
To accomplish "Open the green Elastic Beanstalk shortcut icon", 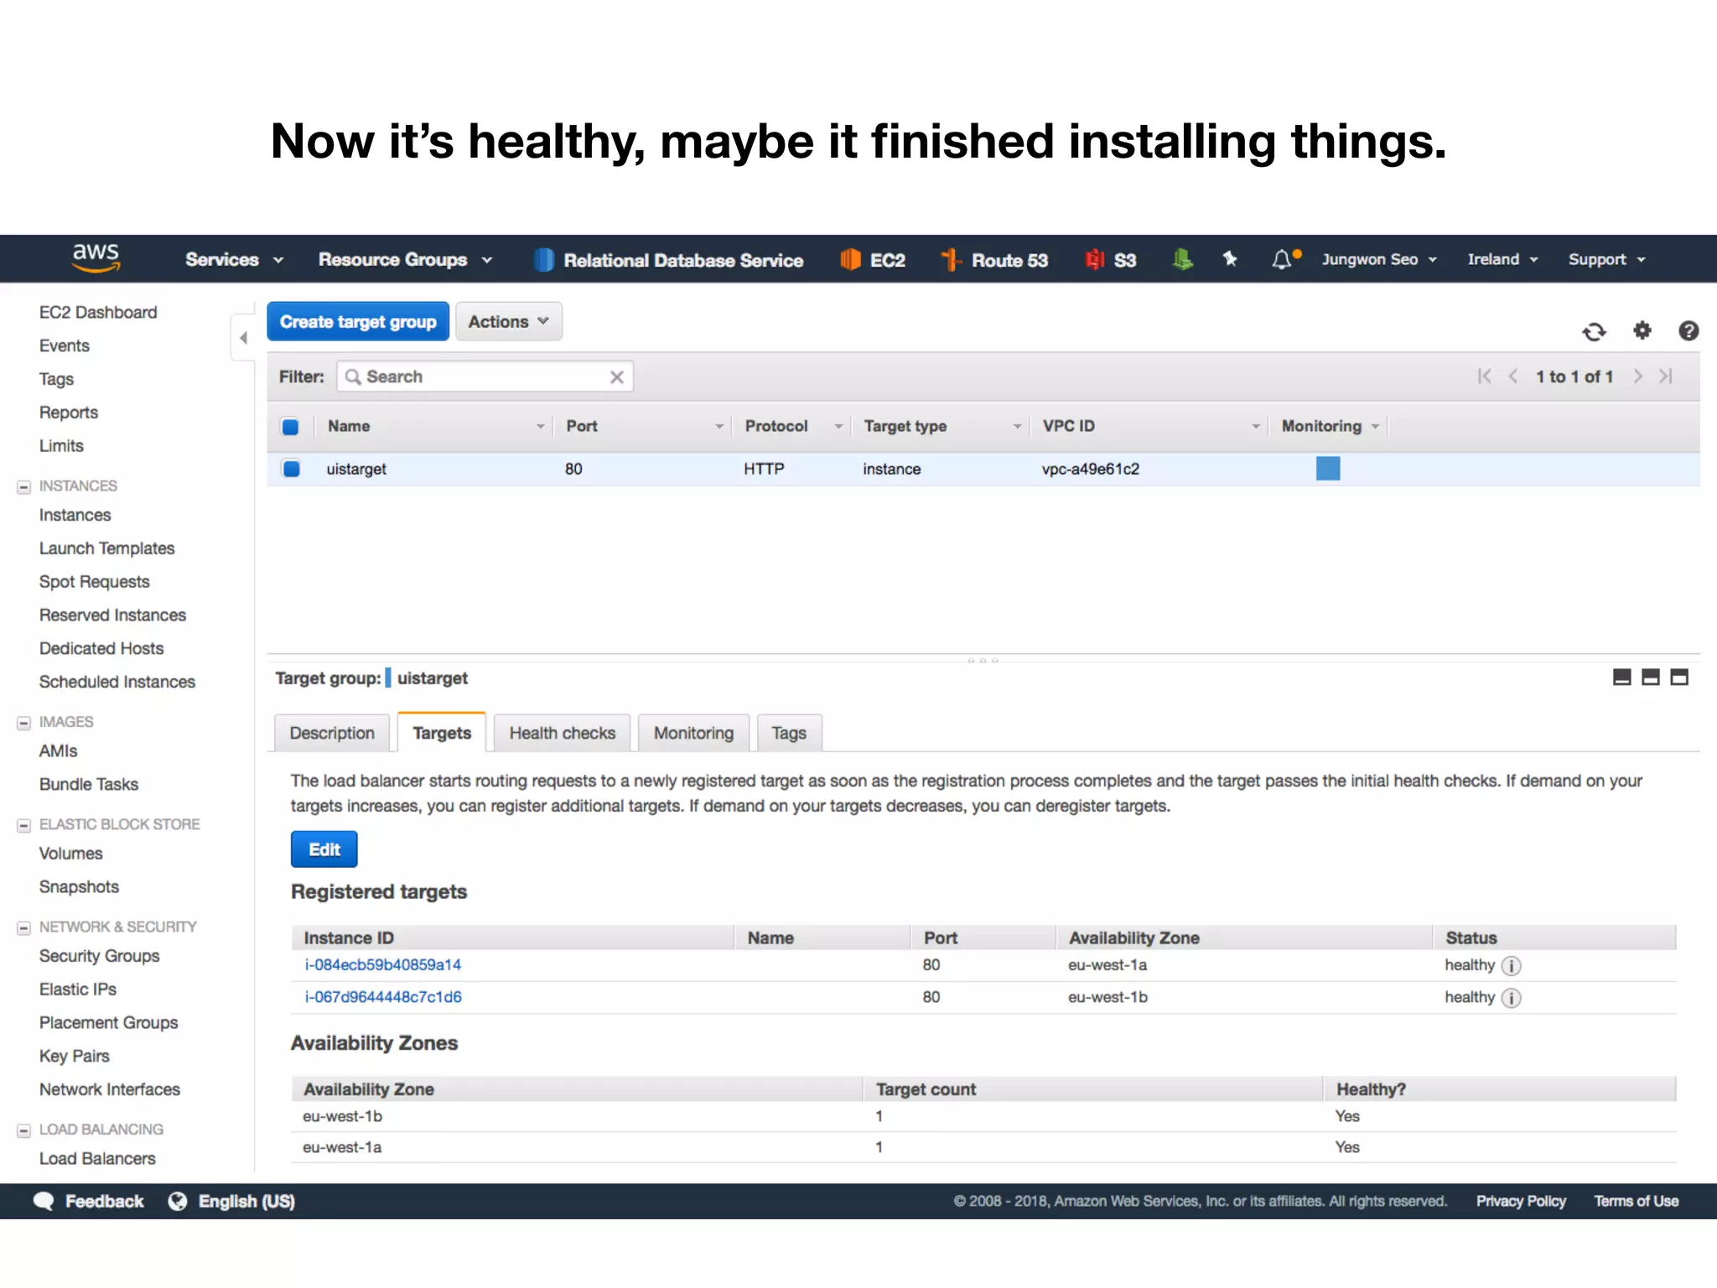I will pos(1182,260).
